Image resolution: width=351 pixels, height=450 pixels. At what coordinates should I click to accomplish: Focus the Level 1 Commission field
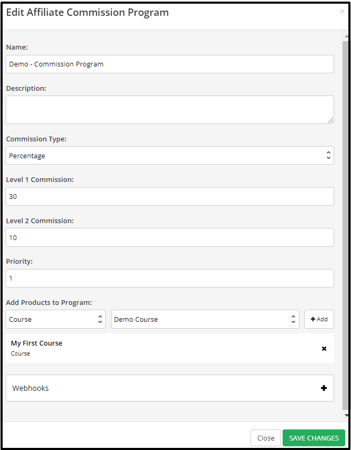(x=170, y=197)
